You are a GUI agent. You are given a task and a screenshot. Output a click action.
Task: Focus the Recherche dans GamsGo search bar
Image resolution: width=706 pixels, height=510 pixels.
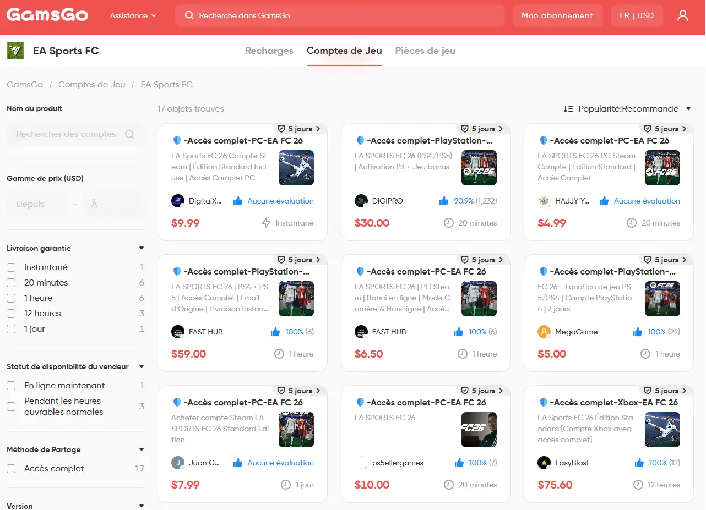340,15
